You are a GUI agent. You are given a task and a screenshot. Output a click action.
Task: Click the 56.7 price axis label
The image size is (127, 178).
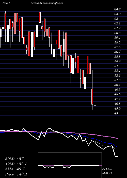pyautogui.click(x=117, y=52)
